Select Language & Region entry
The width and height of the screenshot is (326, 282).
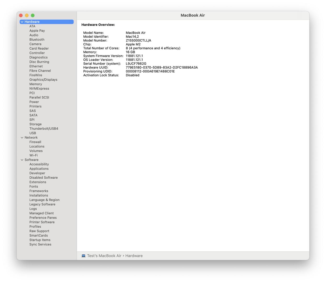[44, 200]
